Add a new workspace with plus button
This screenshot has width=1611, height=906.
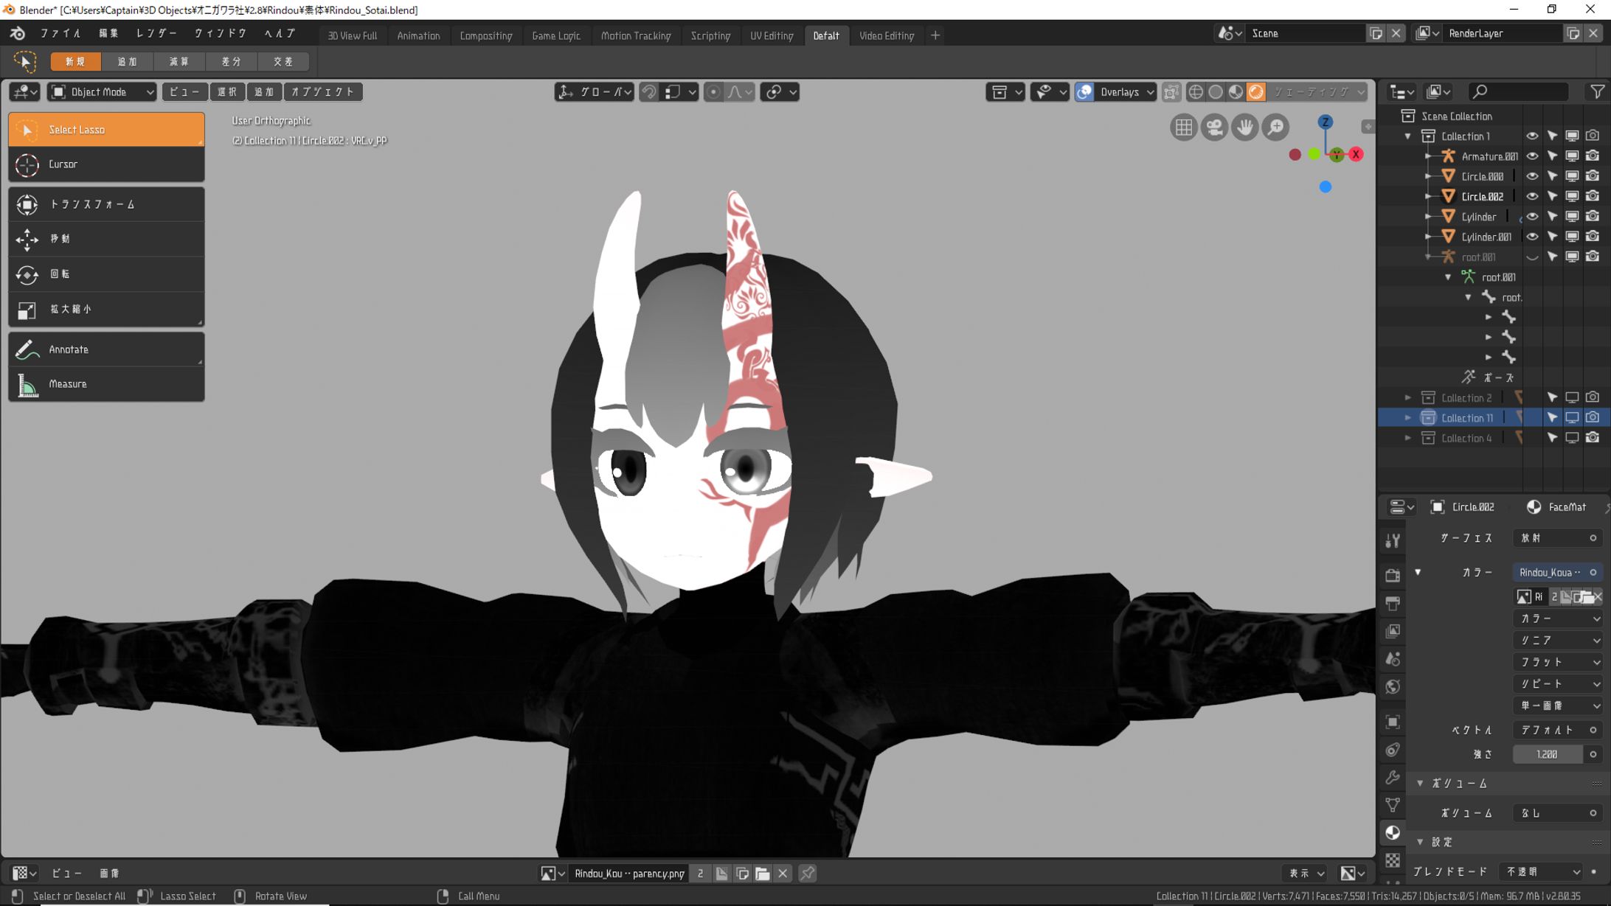pyautogui.click(x=935, y=35)
